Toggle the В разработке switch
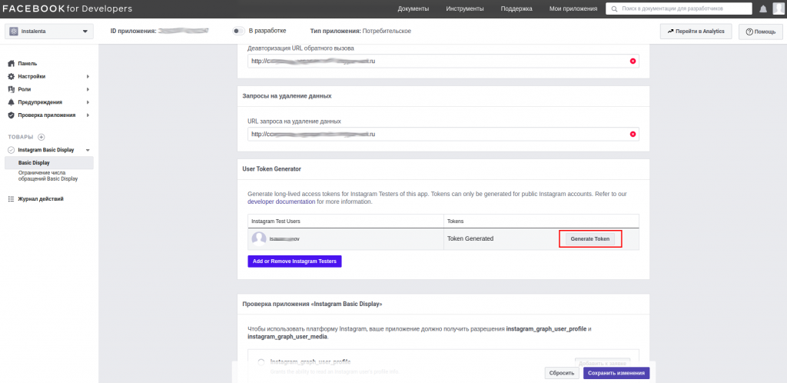The image size is (787, 383). [238, 31]
